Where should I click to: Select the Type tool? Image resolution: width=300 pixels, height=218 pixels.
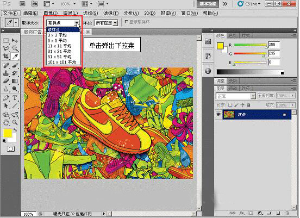coord(15,98)
